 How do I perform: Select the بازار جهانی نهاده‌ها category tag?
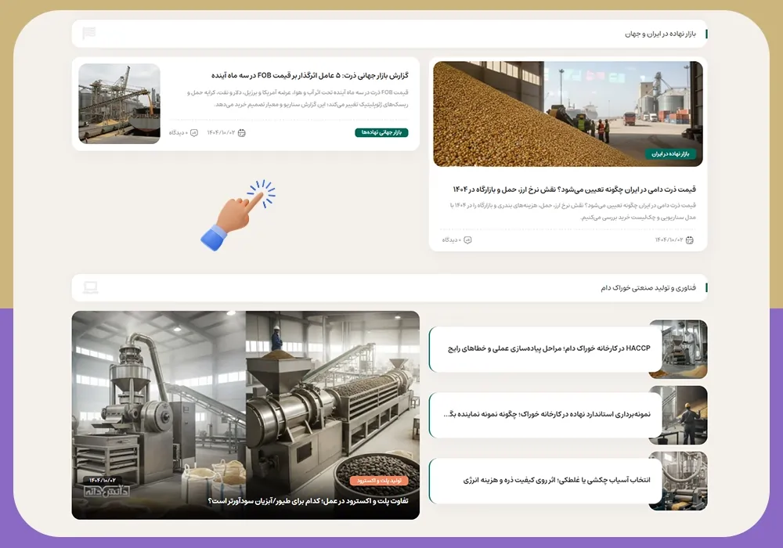tap(381, 133)
